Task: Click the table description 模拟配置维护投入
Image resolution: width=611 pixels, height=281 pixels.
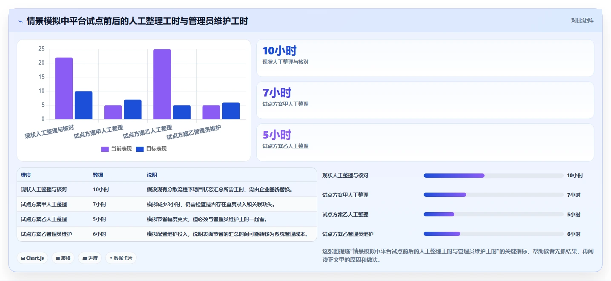Action: (227, 234)
